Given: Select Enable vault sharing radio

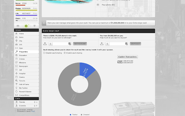Looking at the screenshot, I should tap(65, 53).
